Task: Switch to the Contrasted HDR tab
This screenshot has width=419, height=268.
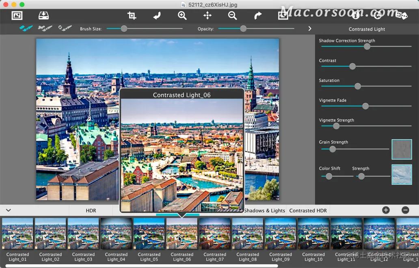Action: (x=308, y=211)
